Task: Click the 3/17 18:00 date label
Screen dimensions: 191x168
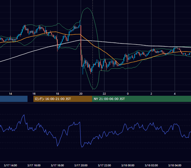Action: (x=57, y=165)
